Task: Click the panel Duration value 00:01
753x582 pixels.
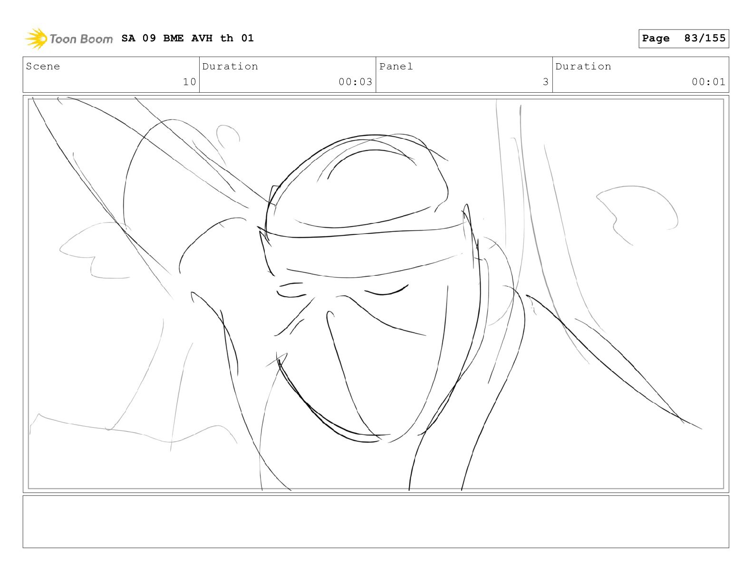Action: coord(709,82)
